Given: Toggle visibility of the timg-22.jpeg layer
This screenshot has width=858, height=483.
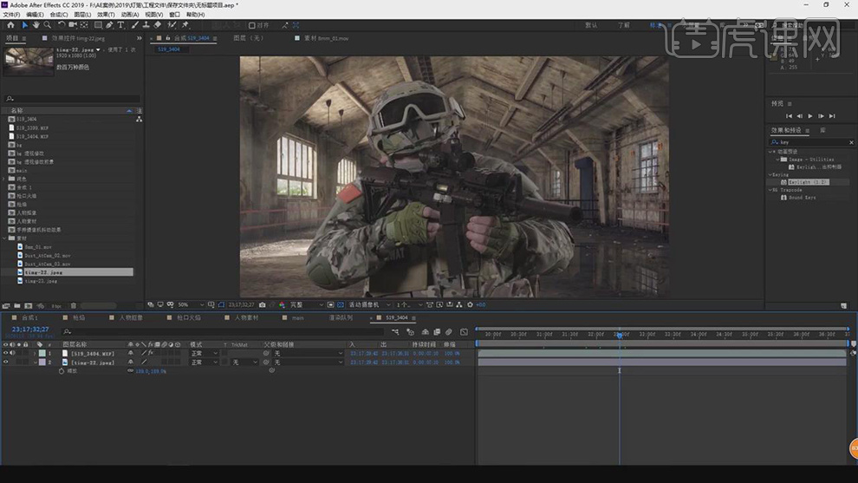Looking at the screenshot, I should (x=5, y=362).
